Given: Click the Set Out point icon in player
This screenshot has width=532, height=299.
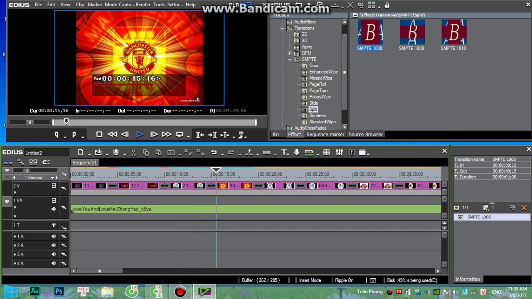Looking at the screenshot, I should [x=74, y=135].
